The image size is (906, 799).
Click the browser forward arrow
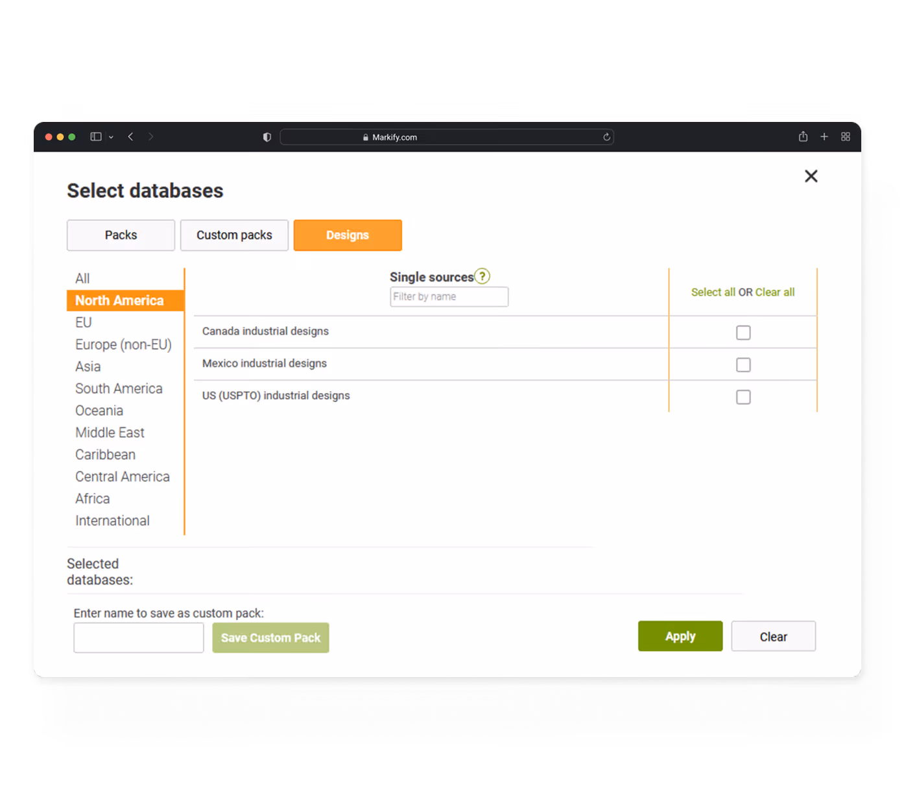[150, 137]
